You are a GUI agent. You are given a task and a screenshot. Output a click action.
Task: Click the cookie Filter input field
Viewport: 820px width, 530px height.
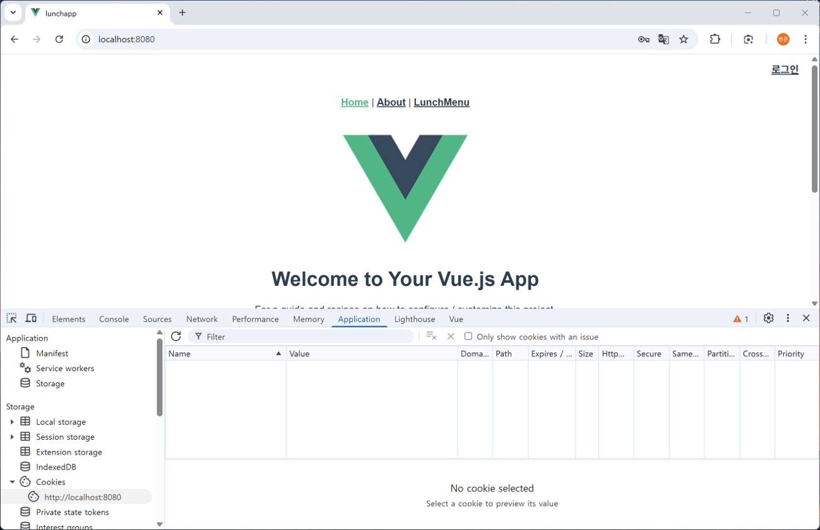pyautogui.click(x=301, y=336)
